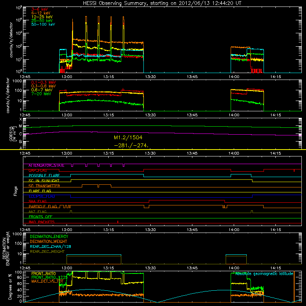Select the AAZ_FLAG label

pos(37,212)
